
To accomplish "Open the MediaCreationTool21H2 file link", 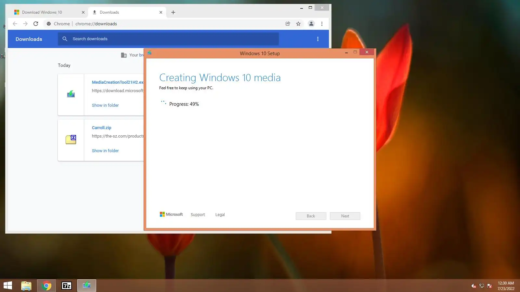I will [x=118, y=82].
